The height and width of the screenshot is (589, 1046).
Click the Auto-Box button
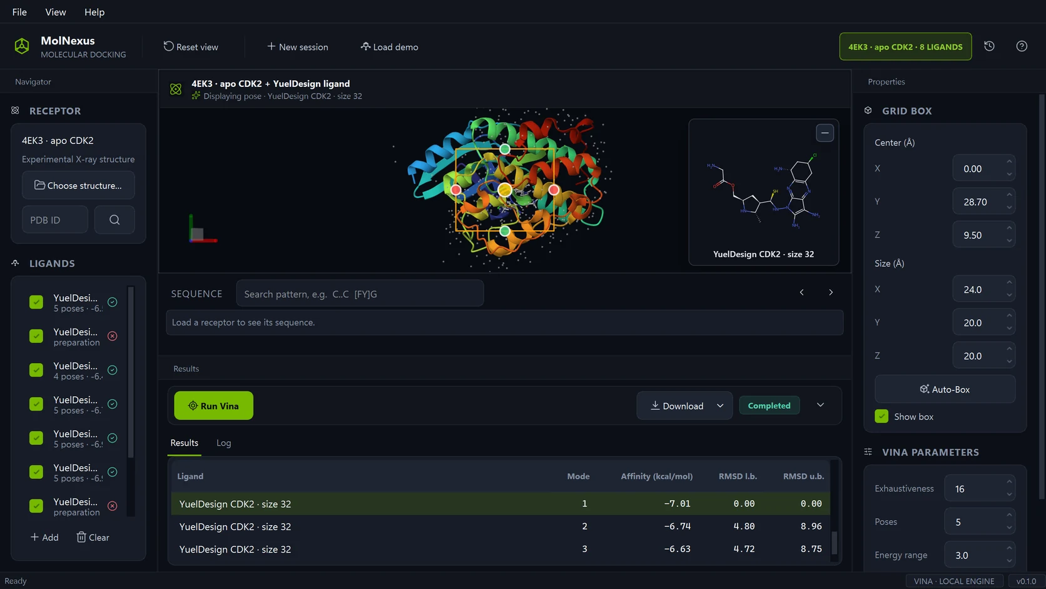(x=945, y=389)
